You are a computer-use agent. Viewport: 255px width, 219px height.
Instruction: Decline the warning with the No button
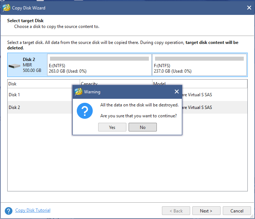(143, 127)
